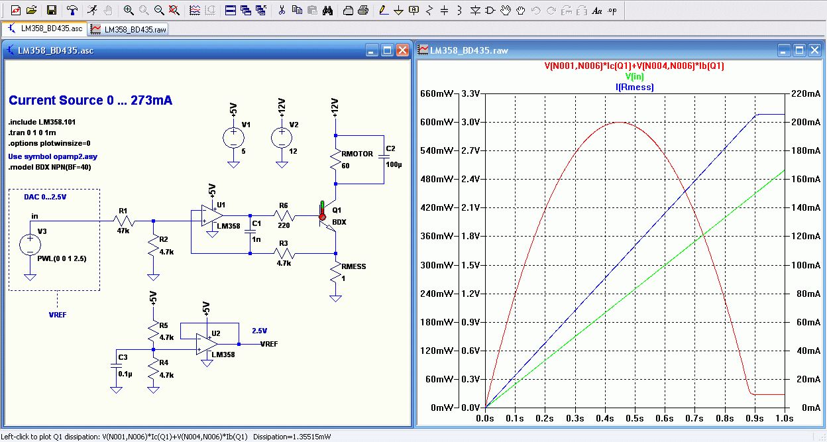Click the red Q1 dissipation trace label
The height and width of the screenshot is (442, 827).
tap(634, 66)
